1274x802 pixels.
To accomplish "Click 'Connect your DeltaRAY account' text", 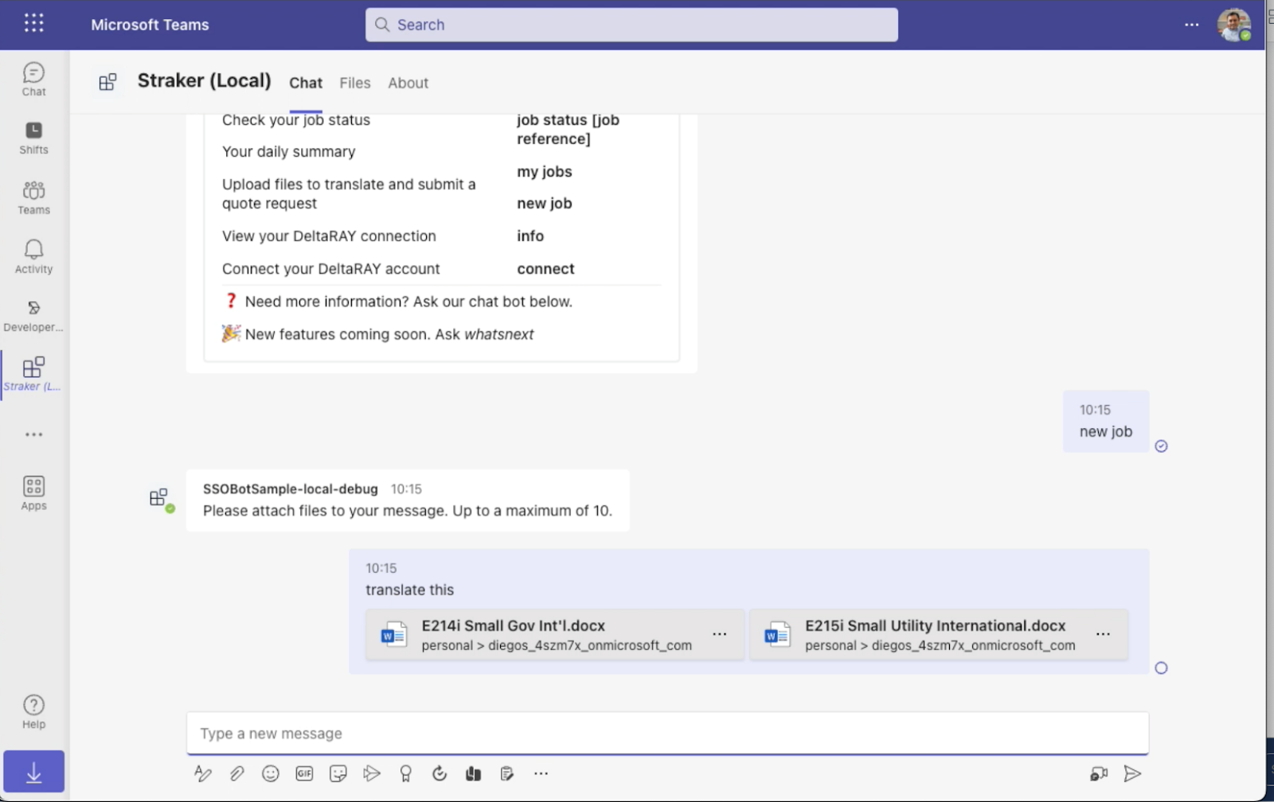I will tap(330, 269).
